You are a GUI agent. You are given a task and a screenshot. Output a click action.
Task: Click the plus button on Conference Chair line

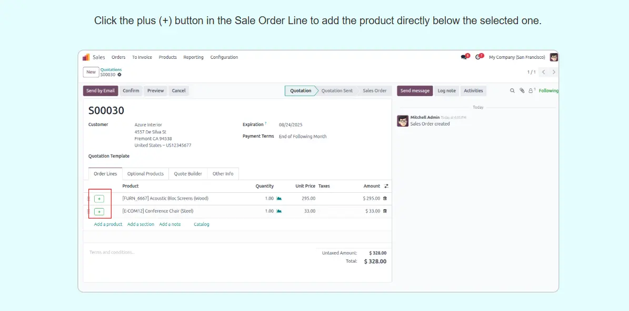[x=99, y=211]
